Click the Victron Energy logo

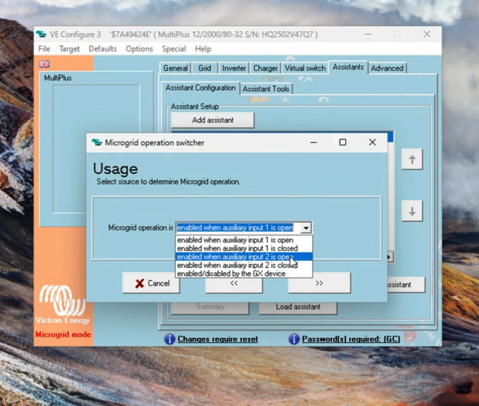(62, 304)
